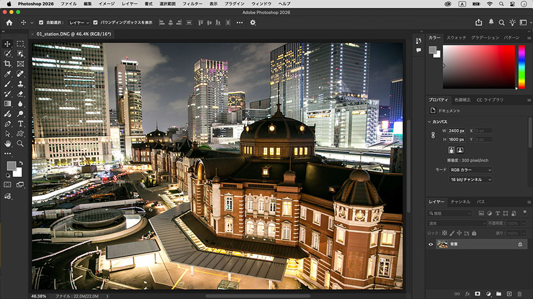The height and width of the screenshot is (299, 533).
Task: Click the add layer mask icon
Action: (x=477, y=293)
